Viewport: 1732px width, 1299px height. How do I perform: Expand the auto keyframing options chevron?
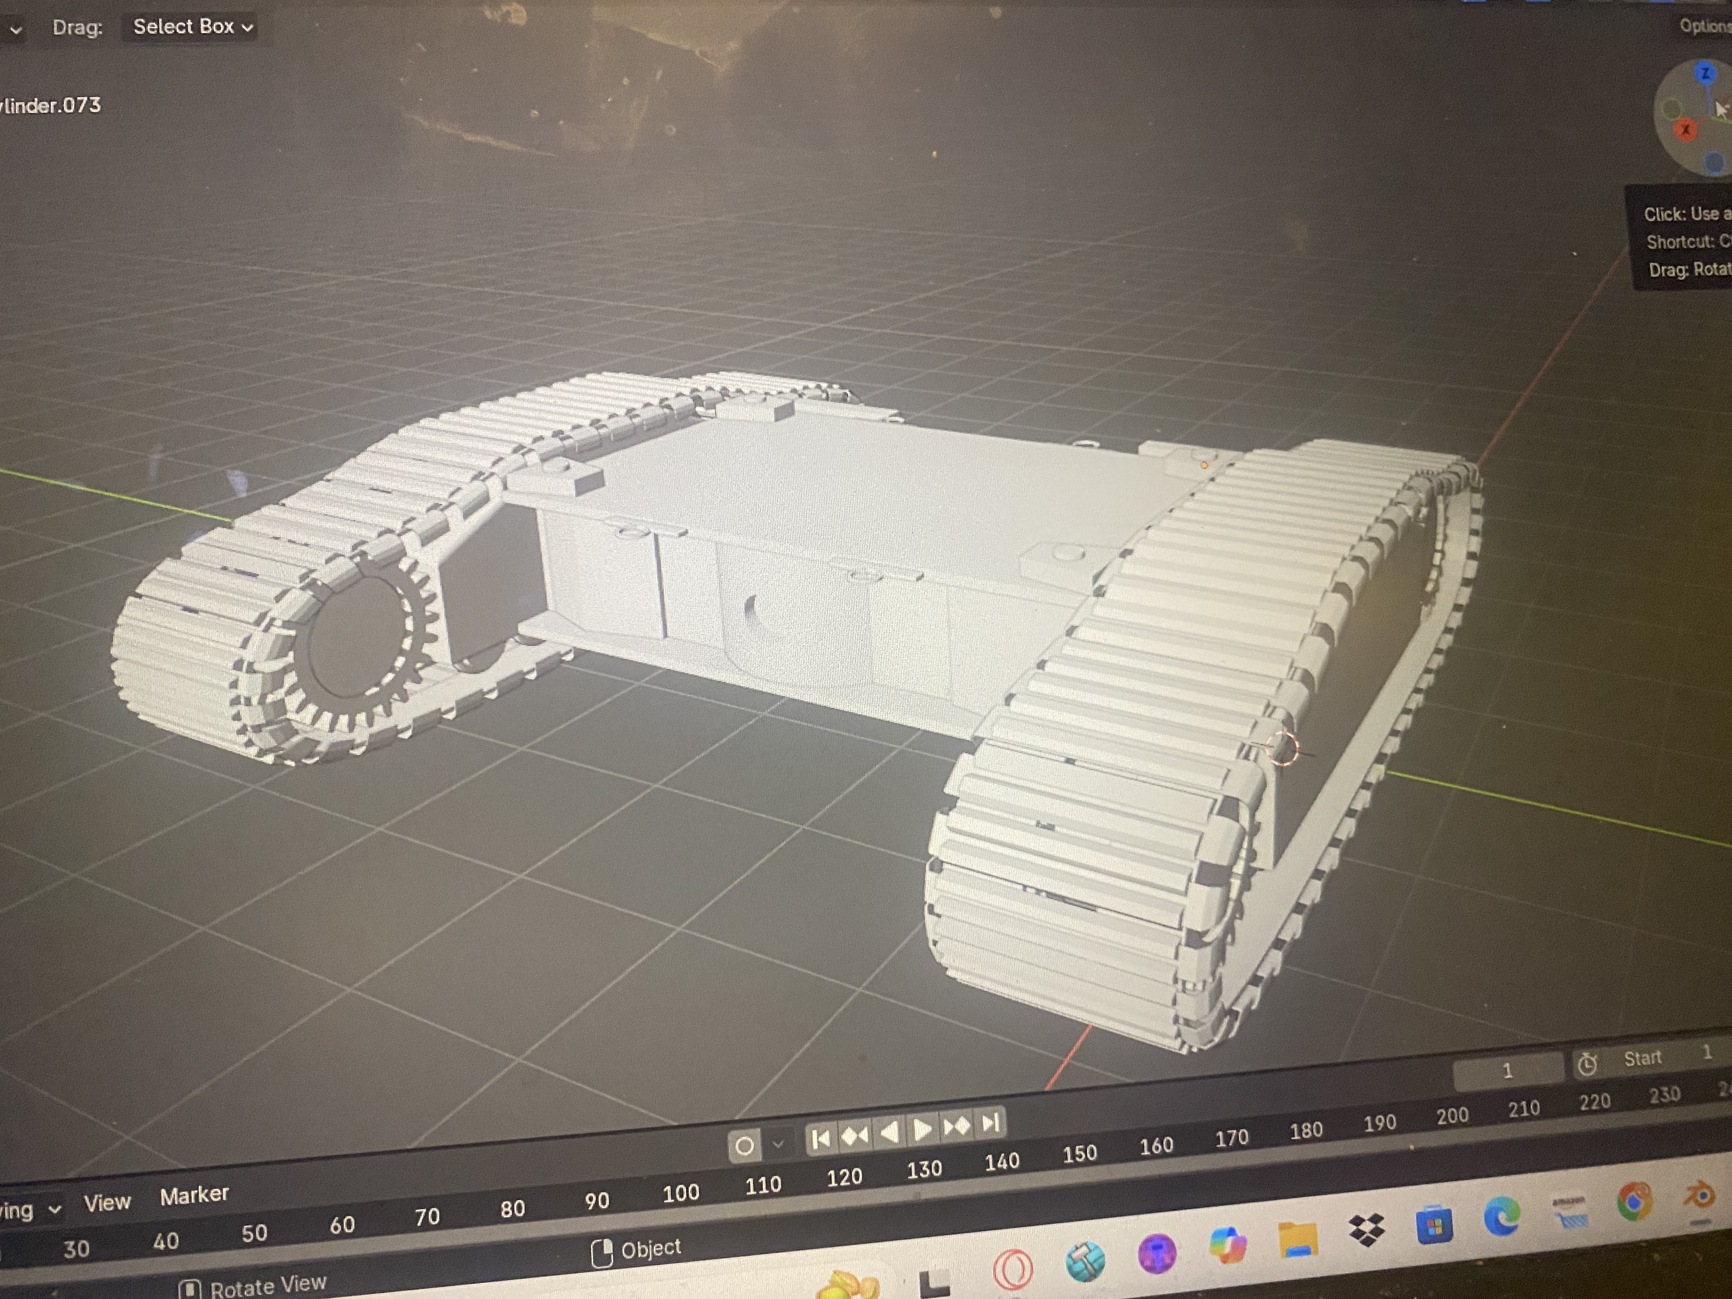click(x=778, y=1144)
